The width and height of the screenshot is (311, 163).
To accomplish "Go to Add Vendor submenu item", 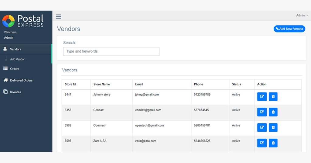I will coord(17,59).
